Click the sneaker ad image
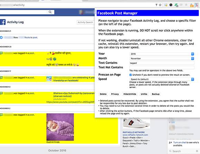 [x=136, y=123]
